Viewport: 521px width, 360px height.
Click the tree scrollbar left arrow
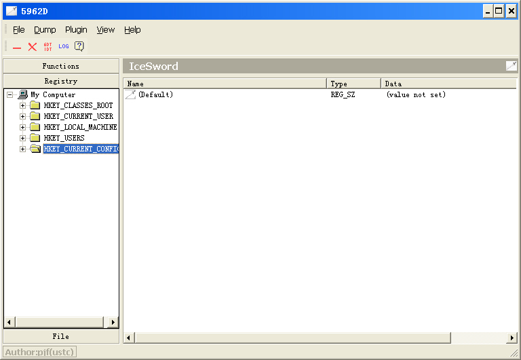(9, 322)
